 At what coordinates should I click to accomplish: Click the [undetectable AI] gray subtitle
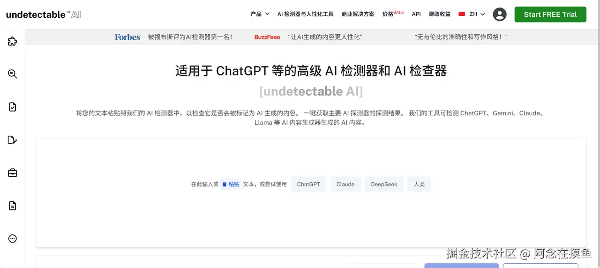(x=311, y=91)
